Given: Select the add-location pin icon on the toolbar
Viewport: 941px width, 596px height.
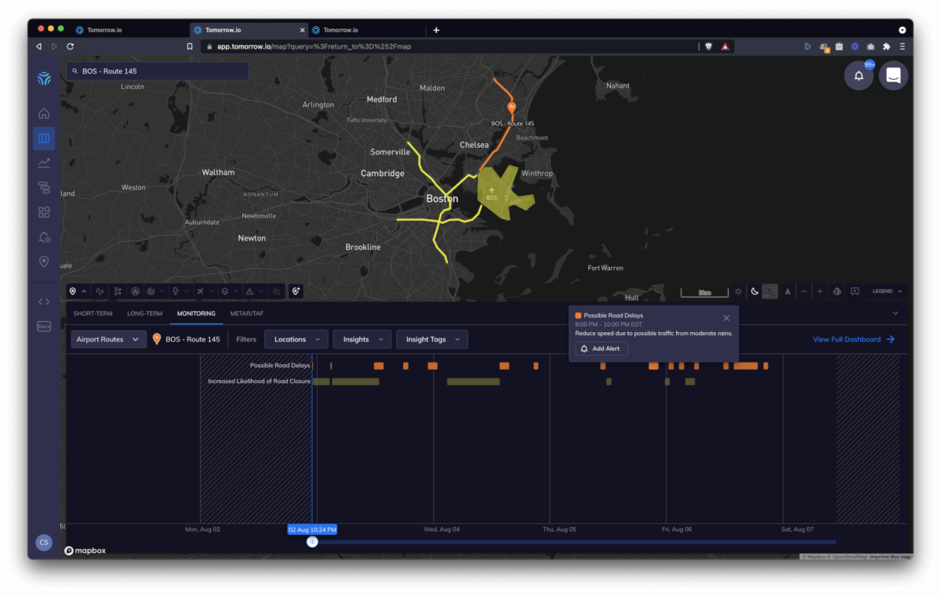Looking at the screenshot, I should pyautogui.click(x=296, y=291).
